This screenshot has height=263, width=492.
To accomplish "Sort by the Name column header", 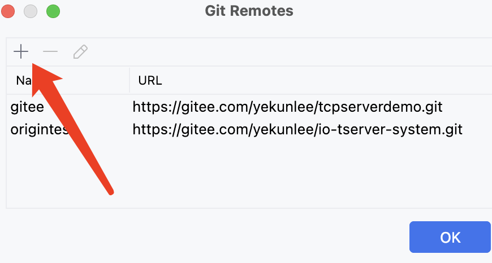I will (x=23, y=81).
